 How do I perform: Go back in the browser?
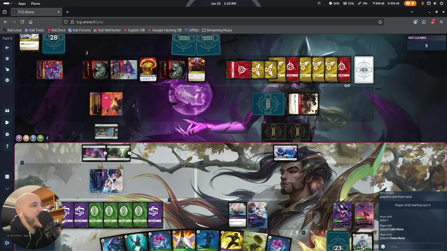(6, 22)
